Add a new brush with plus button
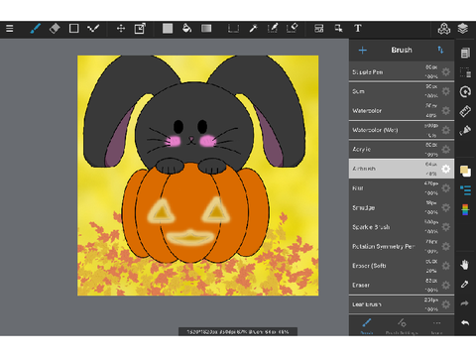The image size is (476, 357). coord(363,51)
